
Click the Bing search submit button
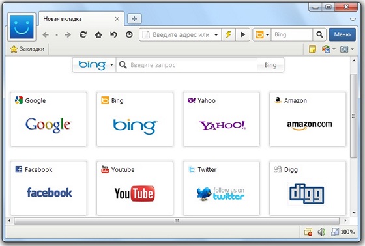click(270, 65)
